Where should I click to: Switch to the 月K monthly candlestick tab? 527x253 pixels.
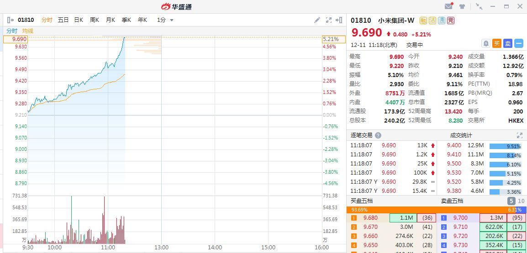pos(111,20)
